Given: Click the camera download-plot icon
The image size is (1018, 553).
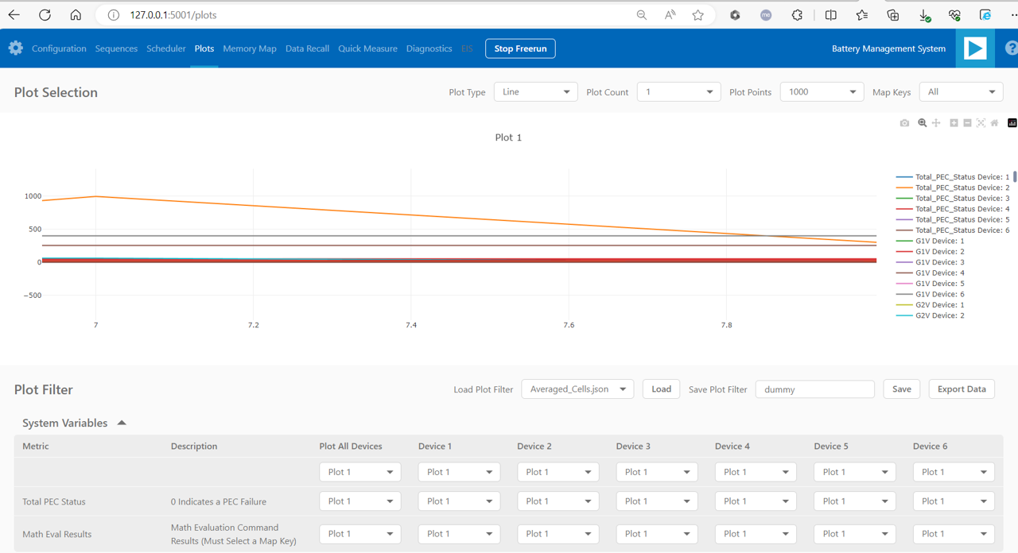Looking at the screenshot, I should point(904,123).
